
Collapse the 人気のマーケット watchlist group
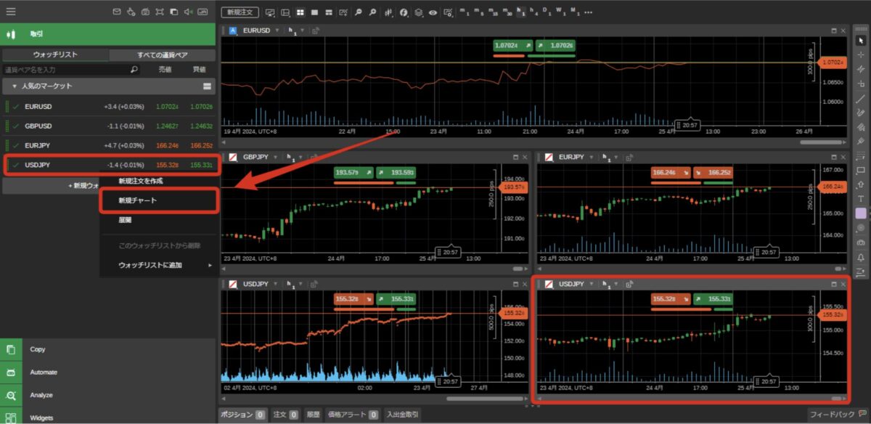[x=14, y=86]
